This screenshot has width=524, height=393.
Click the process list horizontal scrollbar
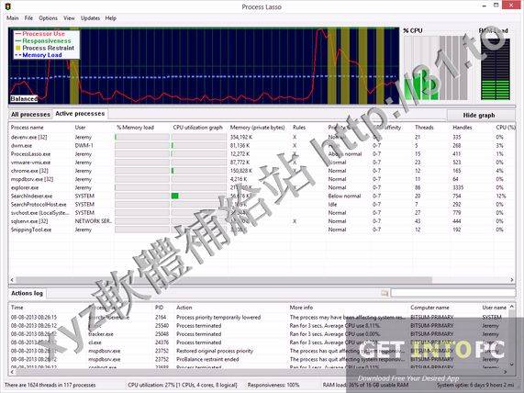tap(224, 280)
